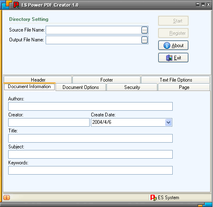Click into the Authors text field
Screen dimensions: 213x207
point(90,106)
